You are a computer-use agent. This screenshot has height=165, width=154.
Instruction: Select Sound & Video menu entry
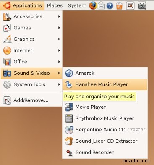31,73
